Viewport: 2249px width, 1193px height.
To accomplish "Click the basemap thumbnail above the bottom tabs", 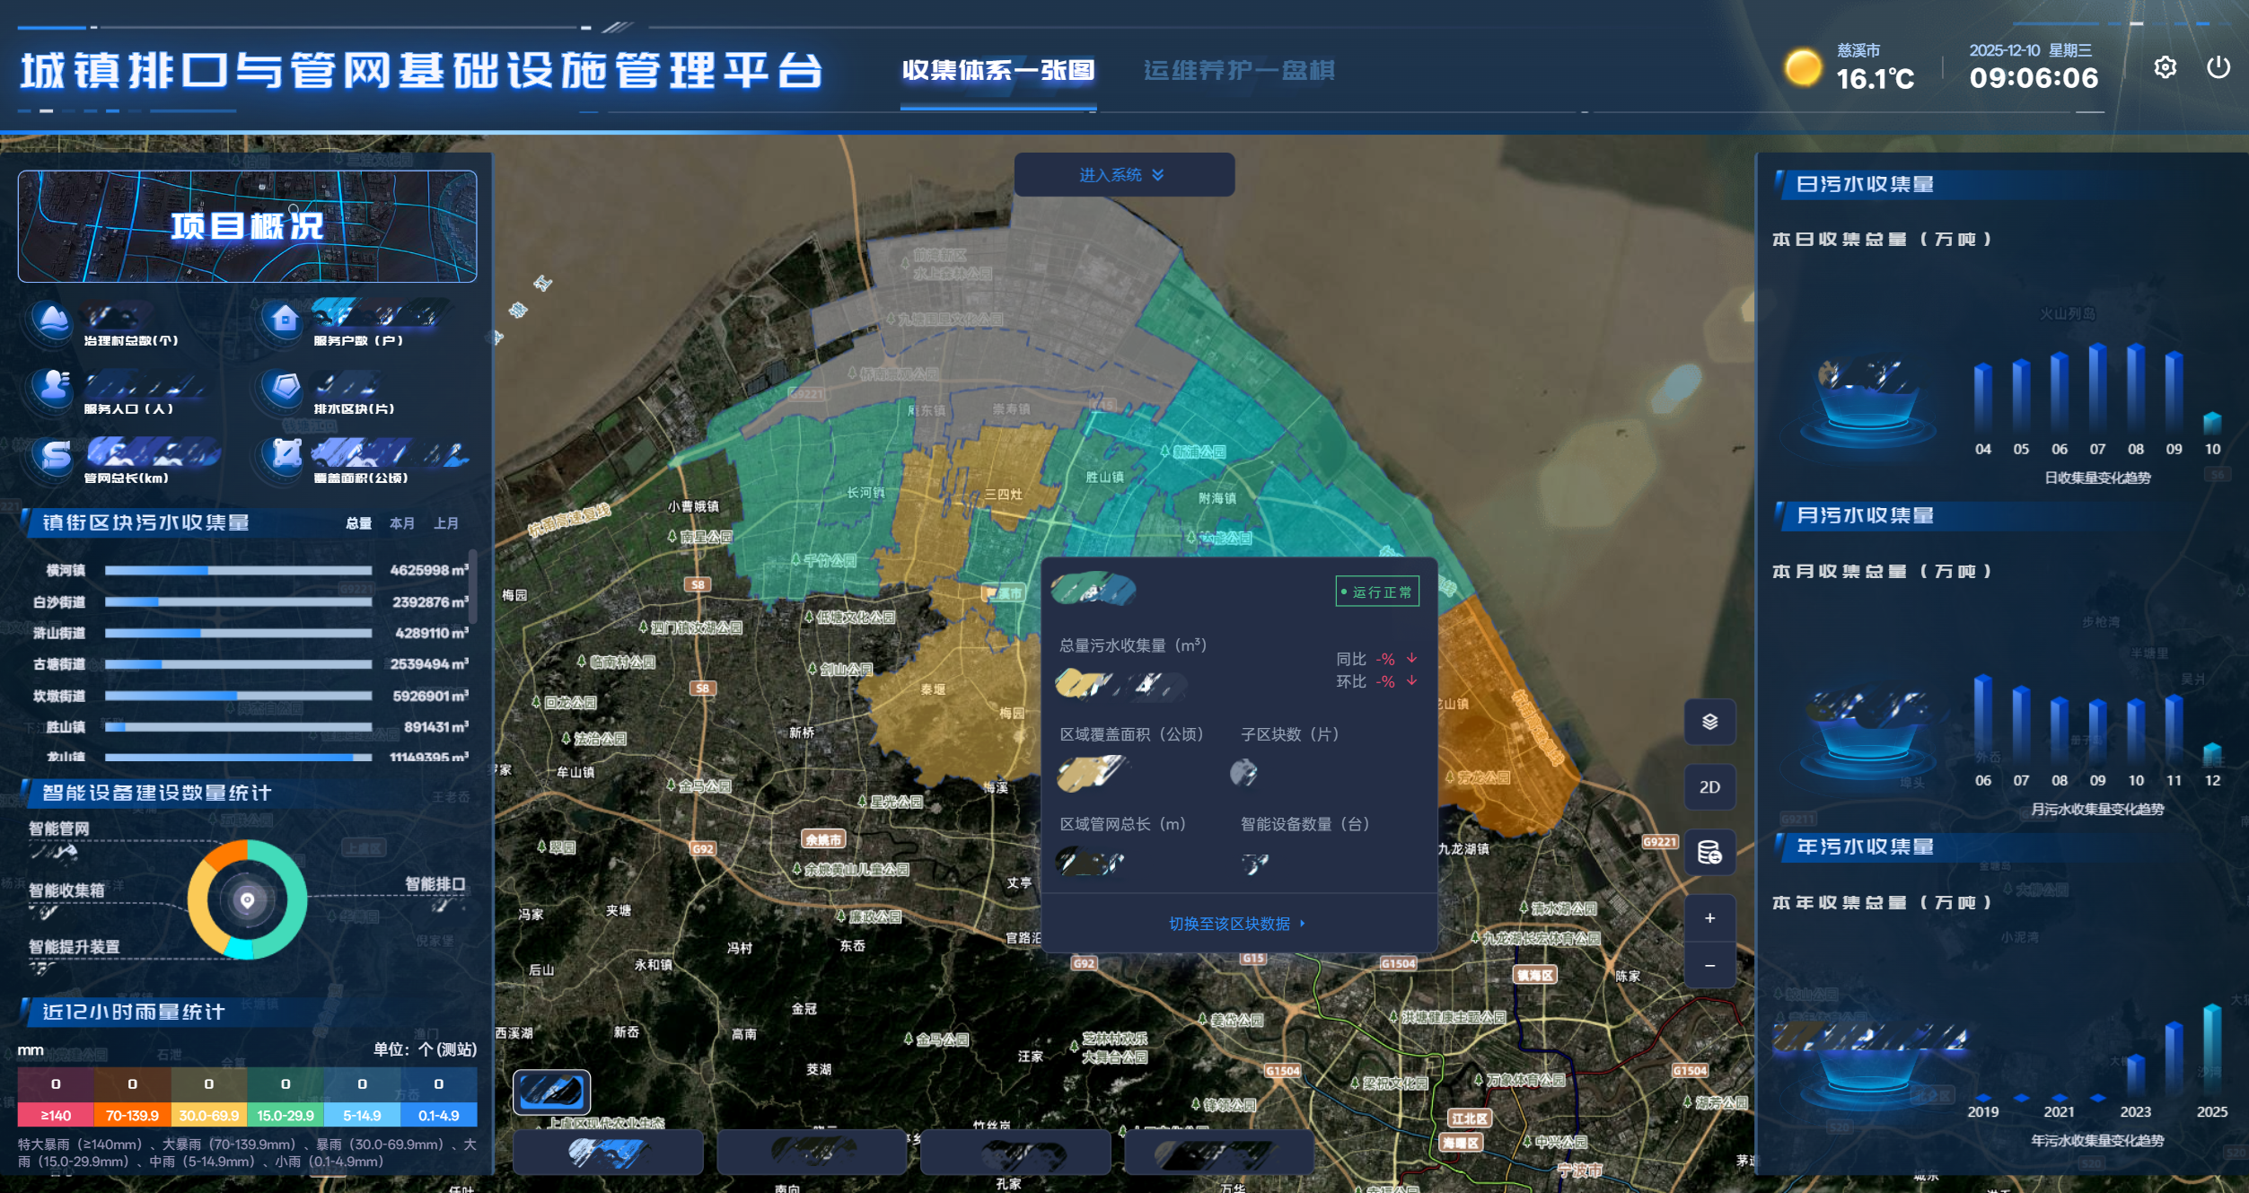I will coord(551,1092).
